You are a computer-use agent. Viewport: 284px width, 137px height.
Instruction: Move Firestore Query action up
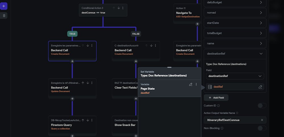83,120
